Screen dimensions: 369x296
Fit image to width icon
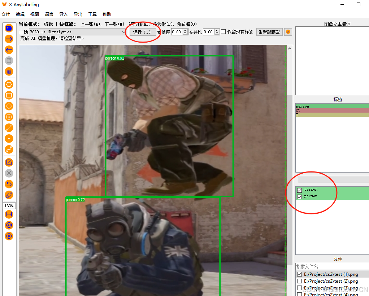point(9,214)
